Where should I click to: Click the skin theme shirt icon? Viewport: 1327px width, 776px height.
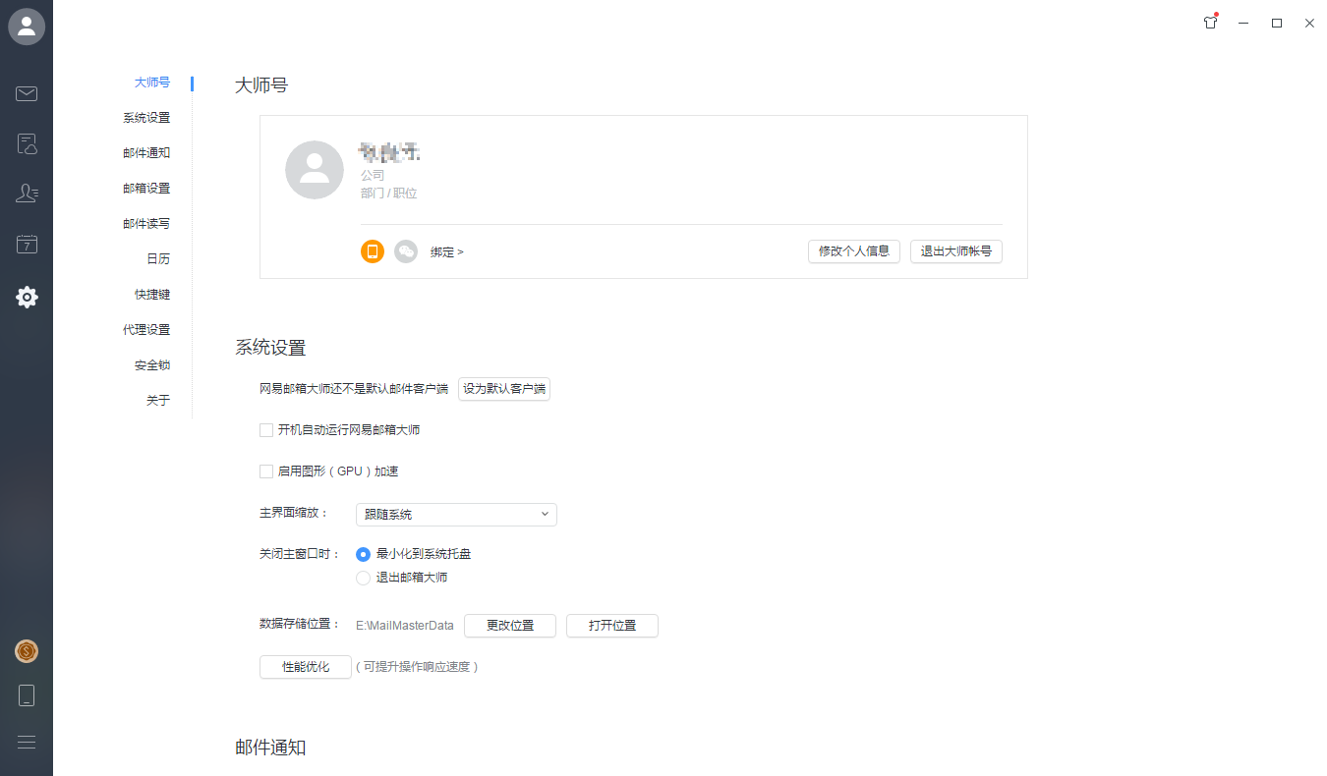click(1211, 23)
